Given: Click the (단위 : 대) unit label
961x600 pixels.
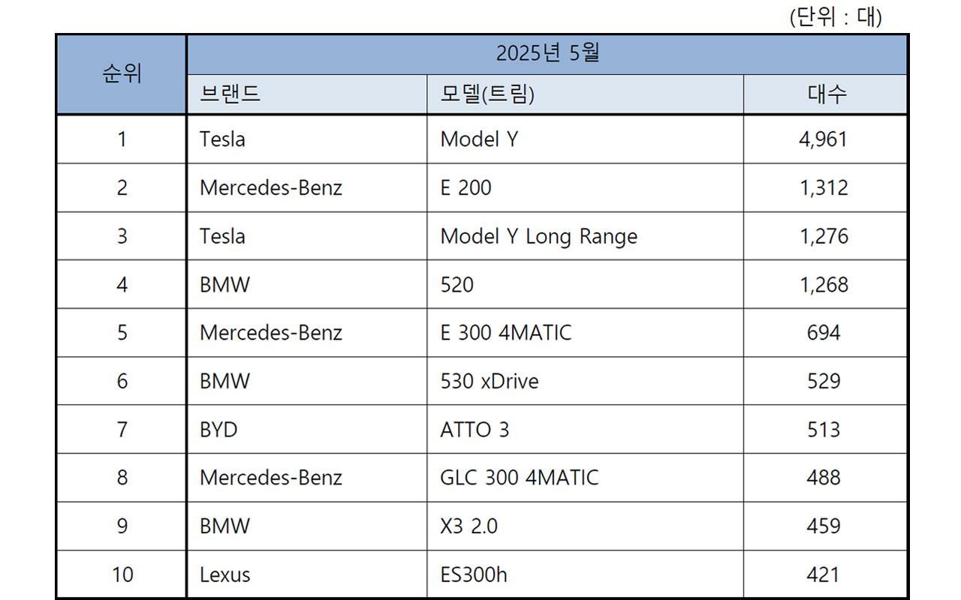Looking at the screenshot, I should (836, 17).
